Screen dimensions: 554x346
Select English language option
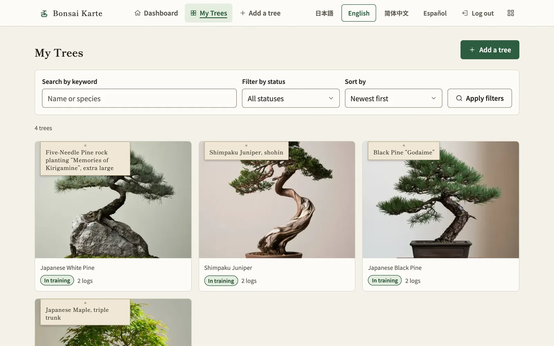pyautogui.click(x=359, y=13)
